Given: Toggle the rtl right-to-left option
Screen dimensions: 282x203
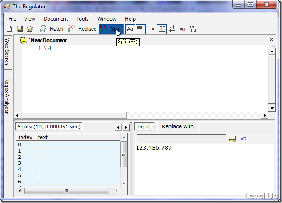Looking at the screenshot, I should 172,29.
